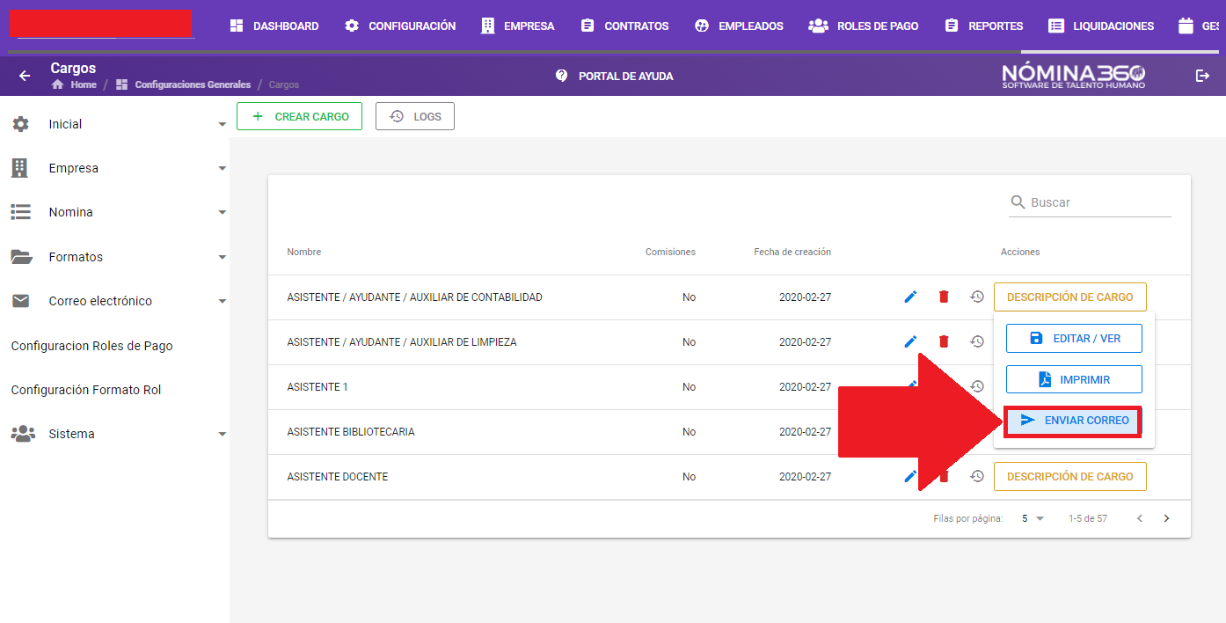
Task: Open Configuraciones Generales breadcrumb
Action: tap(183, 84)
